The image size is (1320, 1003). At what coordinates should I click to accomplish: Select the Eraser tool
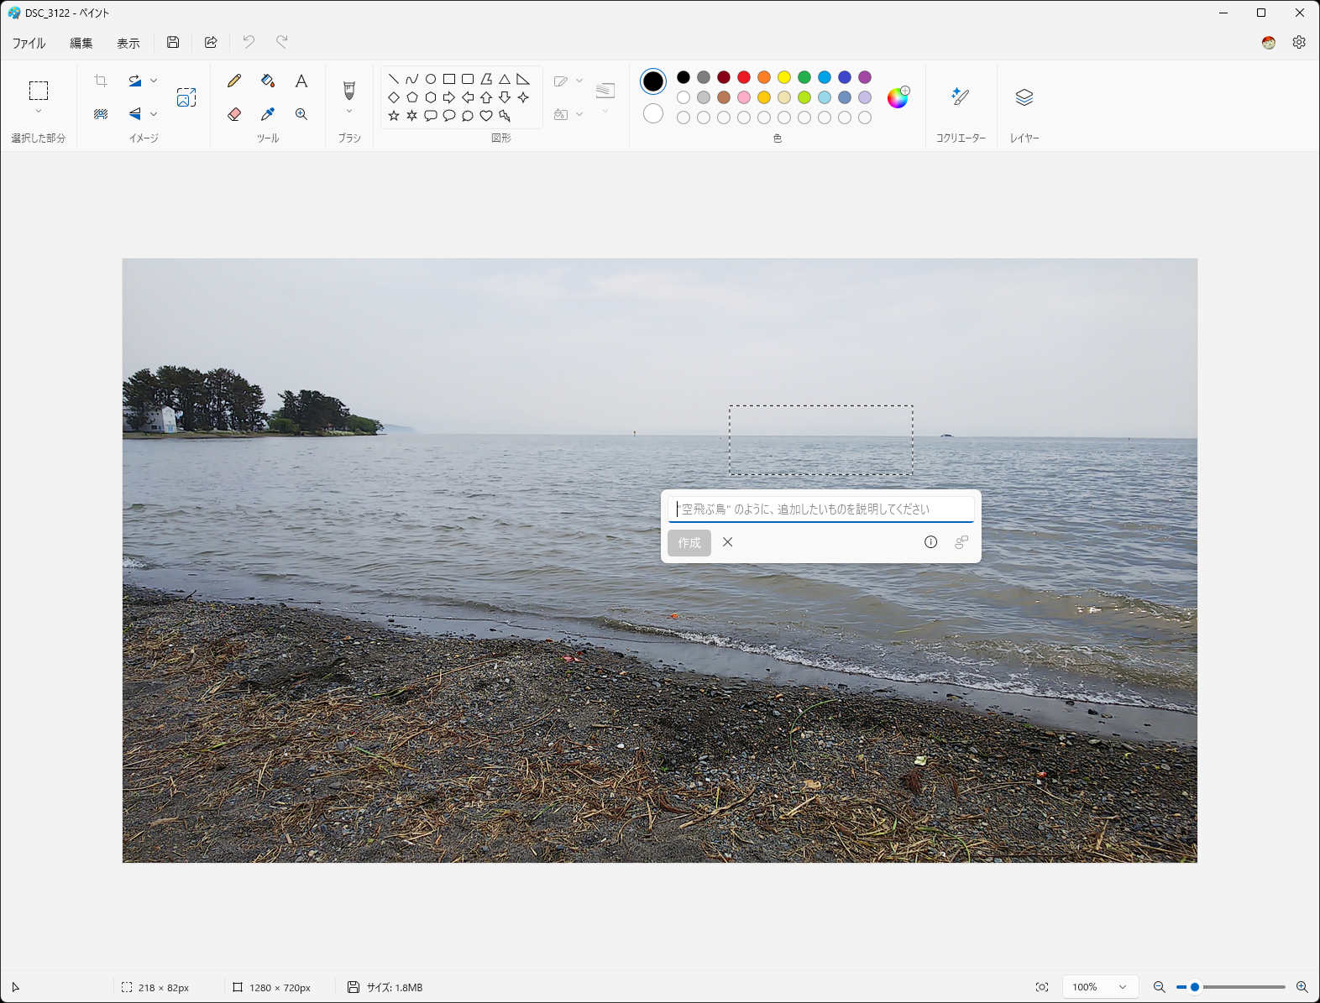click(234, 114)
